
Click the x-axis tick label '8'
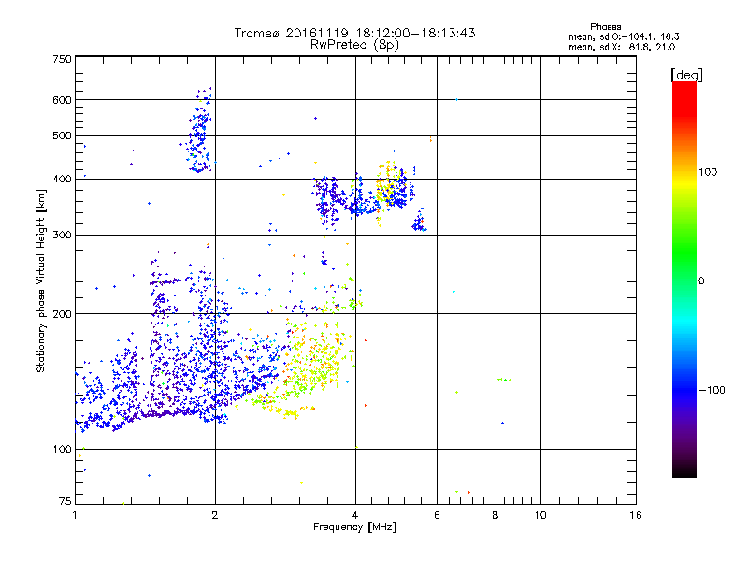click(x=496, y=515)
